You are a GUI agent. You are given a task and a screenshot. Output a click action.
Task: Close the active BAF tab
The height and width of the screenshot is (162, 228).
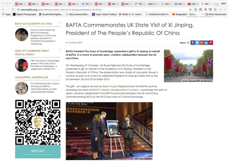[x=211, y=4]
